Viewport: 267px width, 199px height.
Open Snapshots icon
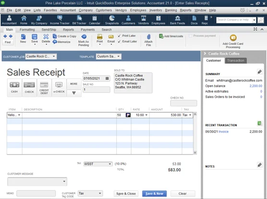pos(112,20)
